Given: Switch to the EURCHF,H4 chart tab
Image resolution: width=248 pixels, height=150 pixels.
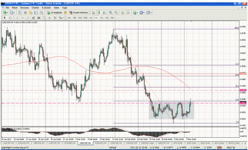Looking at the screenshot, I should (x=54, y=143).
